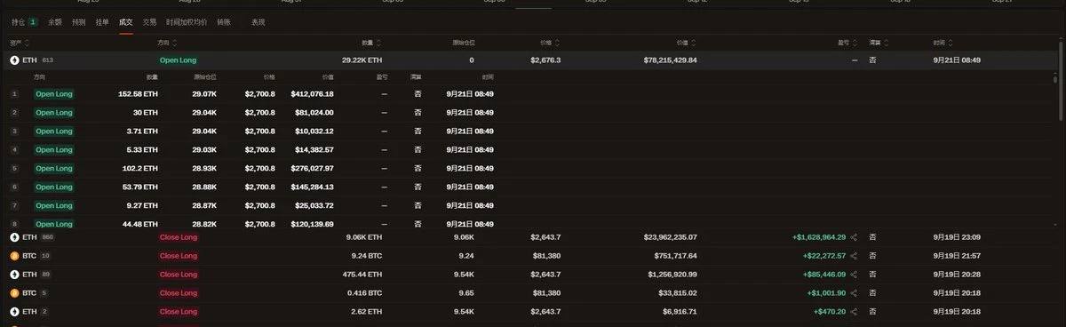Select the $751,717.64 value cell
The width and height of the screenshot is (1066, 327).
tap(675, 256)
